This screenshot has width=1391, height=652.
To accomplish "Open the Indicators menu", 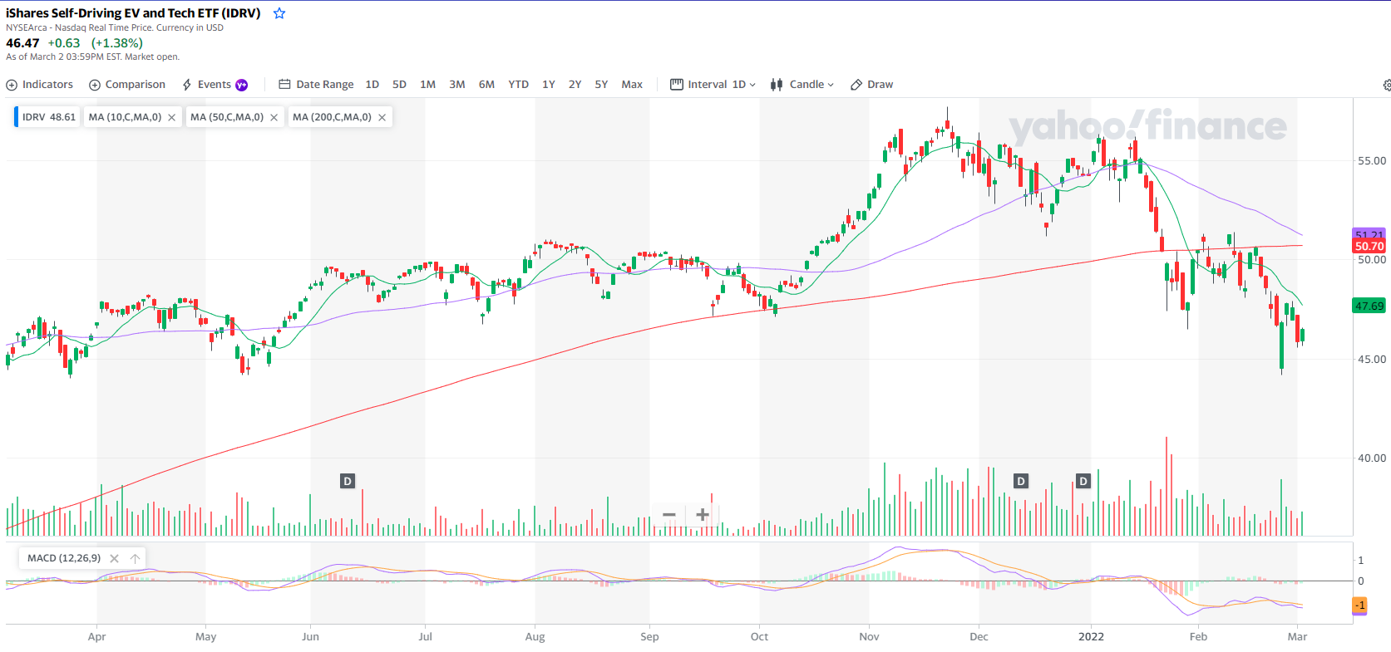I will (40, 85).
